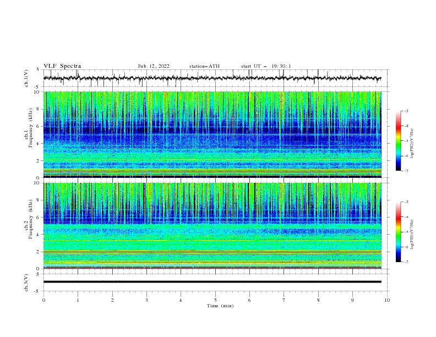Click the "Time (min)" axis label
Image resolution: width=436 pixels, height=337 pixels.
220,306
